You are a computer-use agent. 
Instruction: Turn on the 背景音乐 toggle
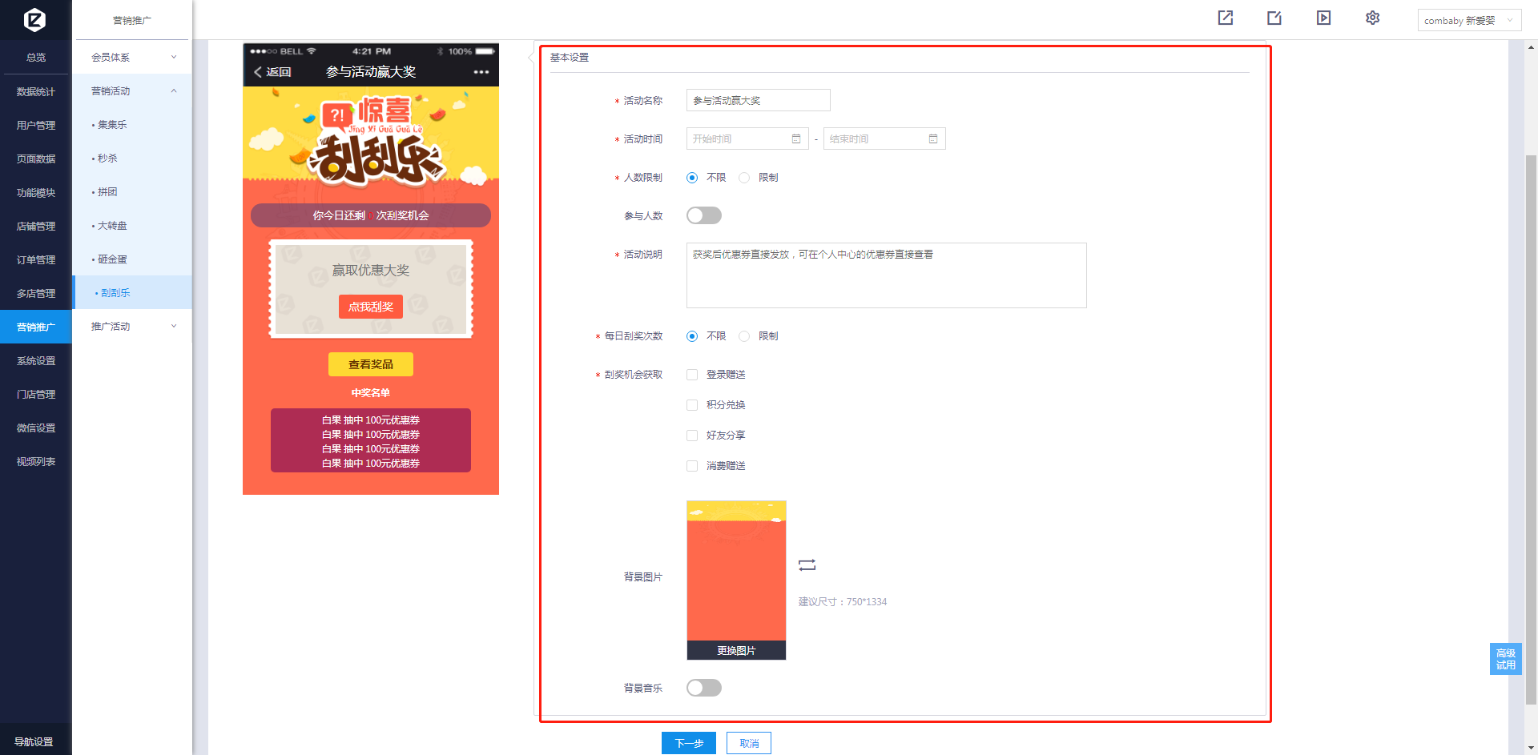point(703,689)
